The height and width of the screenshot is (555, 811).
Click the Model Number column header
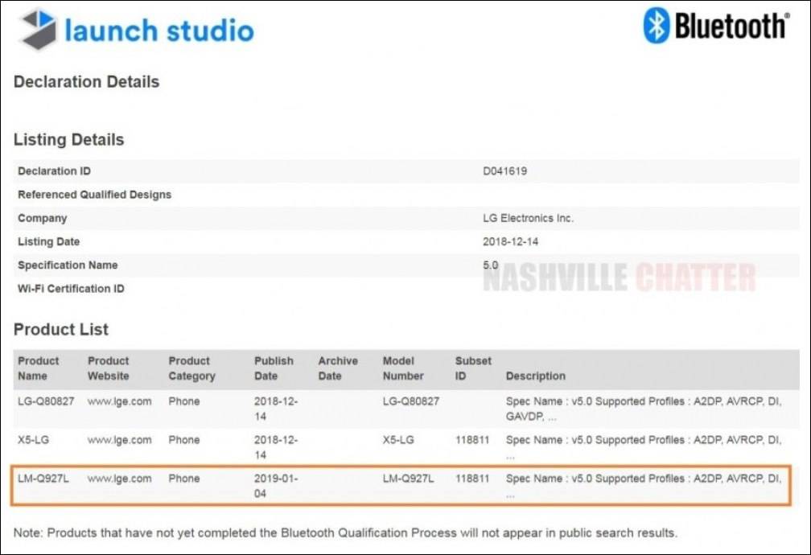click(x=403, y=368)
